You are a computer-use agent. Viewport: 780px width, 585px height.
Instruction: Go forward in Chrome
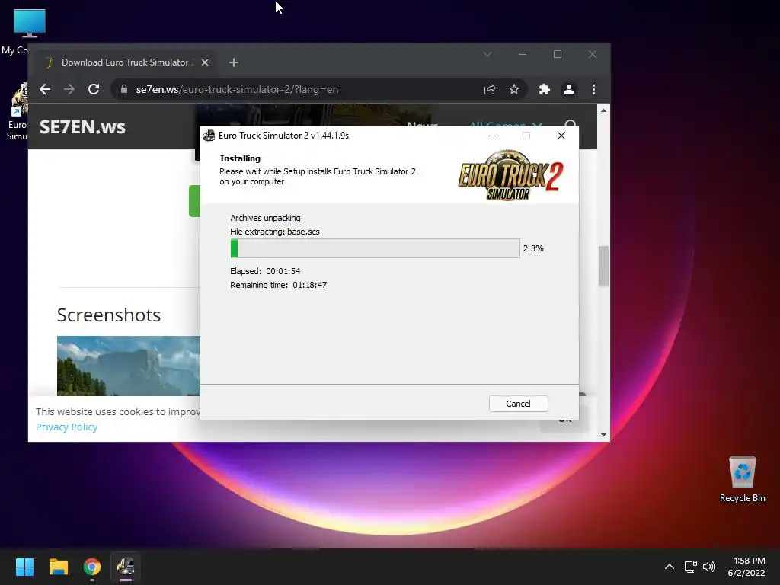point(69,90)
